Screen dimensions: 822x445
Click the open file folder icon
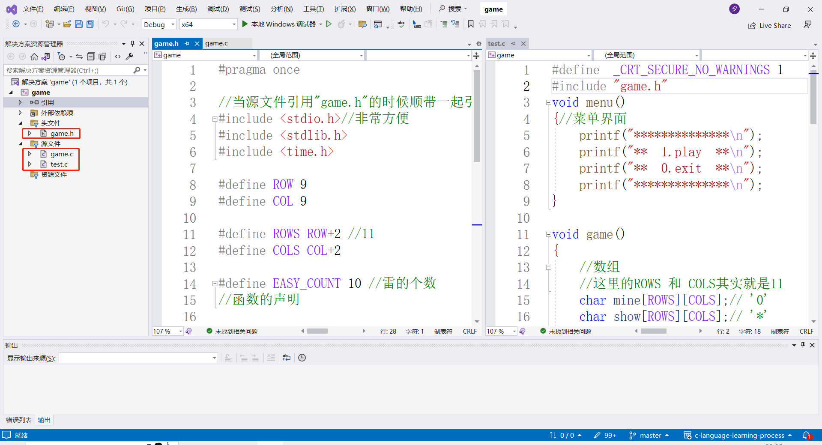67,24
